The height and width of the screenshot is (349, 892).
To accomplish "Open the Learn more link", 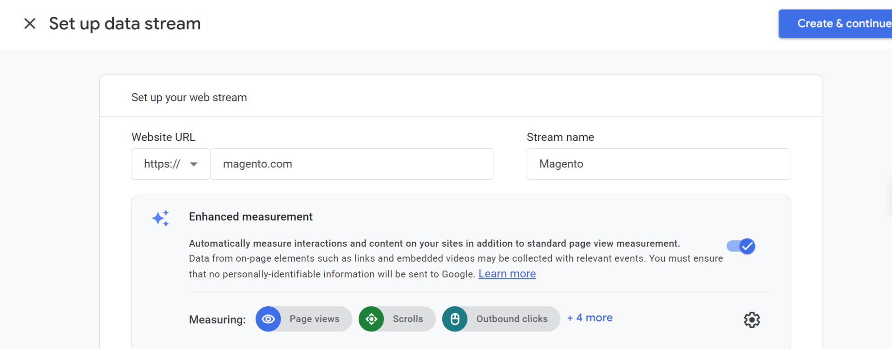I will click(x=507, y=274).
